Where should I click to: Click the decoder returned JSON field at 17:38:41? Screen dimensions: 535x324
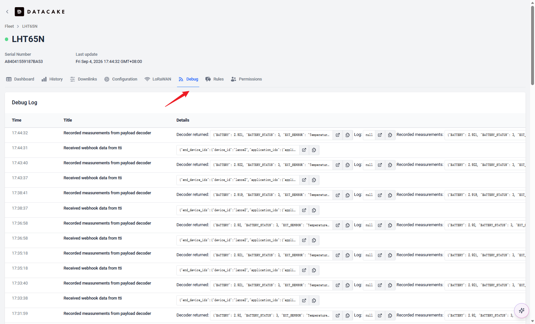pyautogui.click(x=271, y=195)
